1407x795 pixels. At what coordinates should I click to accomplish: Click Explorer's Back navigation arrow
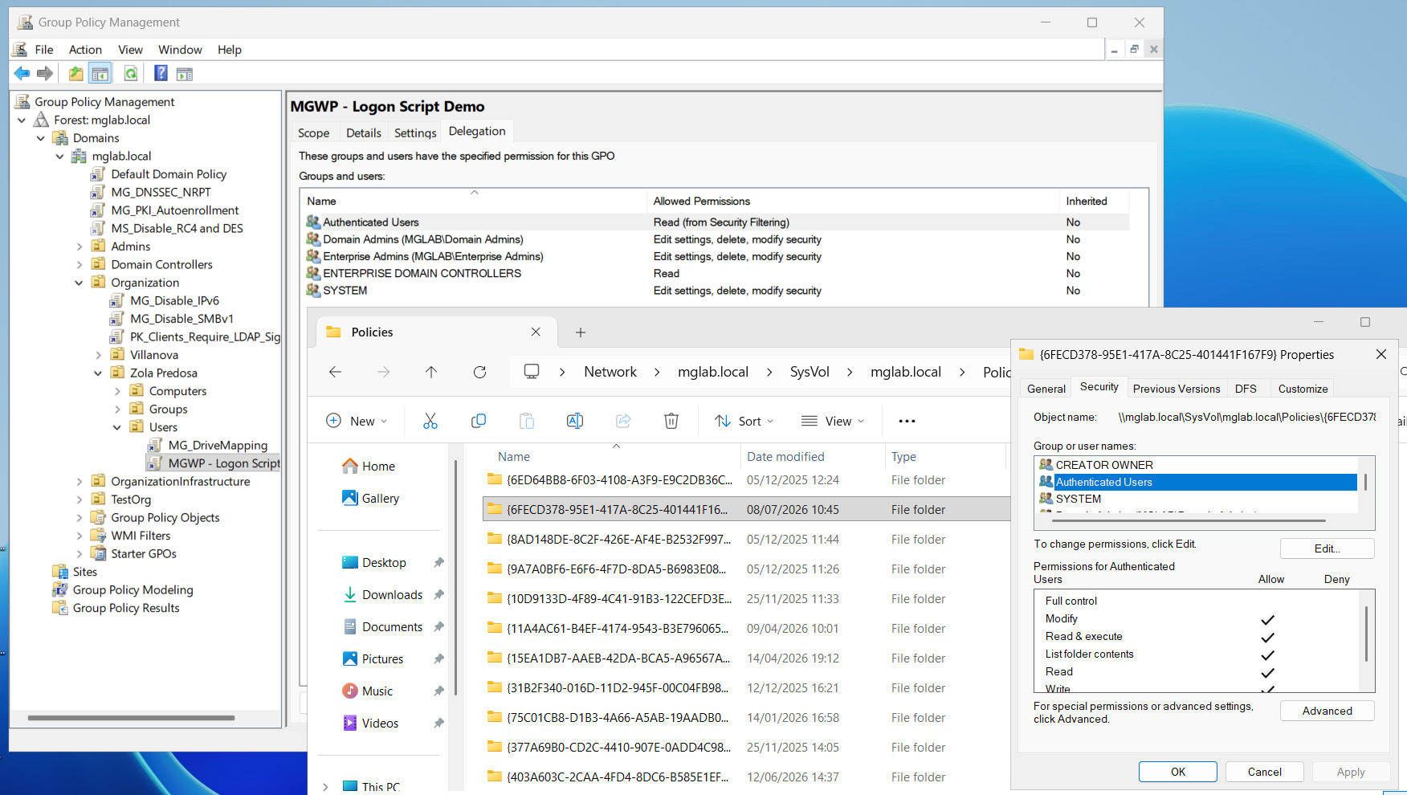(336, 372)
